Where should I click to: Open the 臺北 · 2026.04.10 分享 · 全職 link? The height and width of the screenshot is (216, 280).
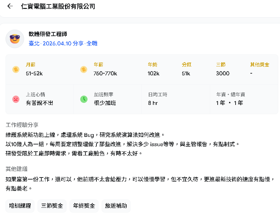pos(63,43)
